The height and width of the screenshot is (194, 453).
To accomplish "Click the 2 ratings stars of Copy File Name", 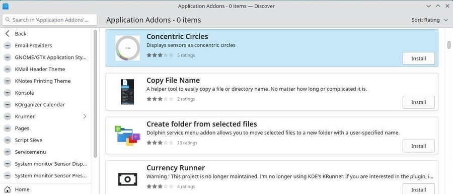I will coord(160,99).
